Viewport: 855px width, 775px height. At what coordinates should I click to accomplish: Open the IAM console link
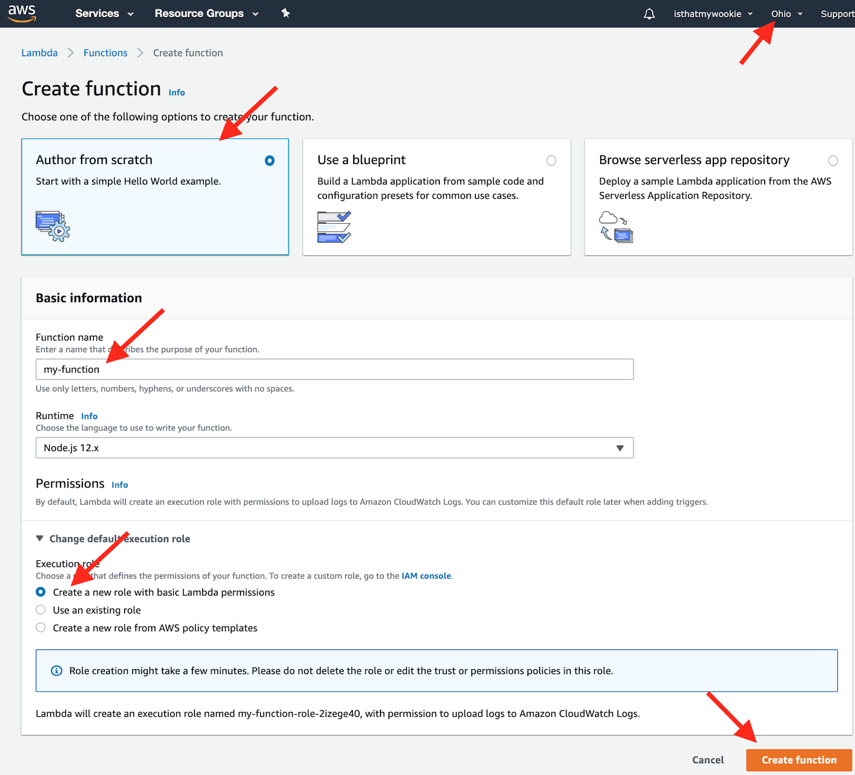[x=426, y=576]
